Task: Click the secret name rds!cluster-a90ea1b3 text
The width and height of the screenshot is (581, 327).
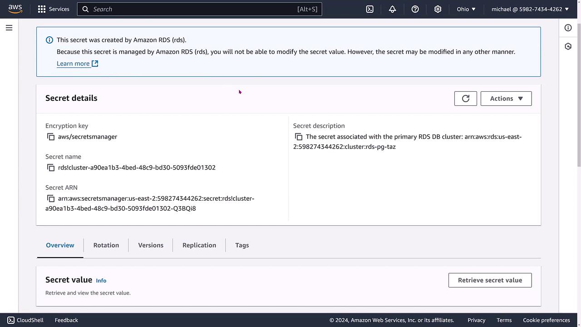Action: (137, 168)
